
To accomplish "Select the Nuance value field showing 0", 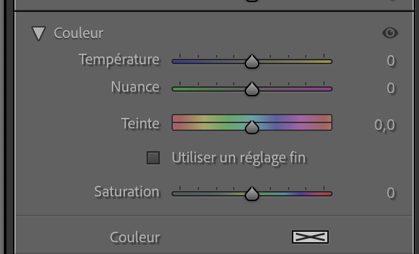I will click(391, 88).
